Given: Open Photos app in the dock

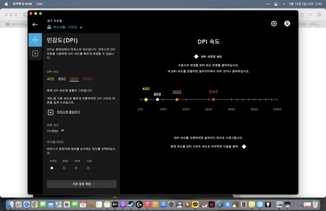Looking at the screenshot, I should coord(67,204).
